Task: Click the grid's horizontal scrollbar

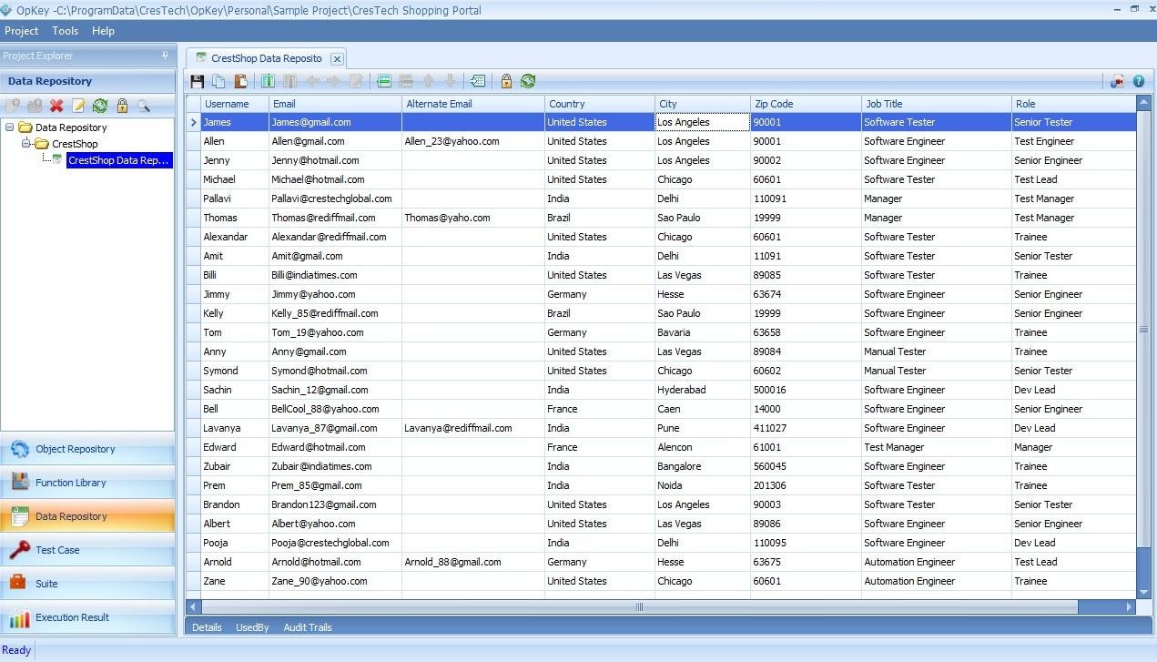Action: pos(639,606)
